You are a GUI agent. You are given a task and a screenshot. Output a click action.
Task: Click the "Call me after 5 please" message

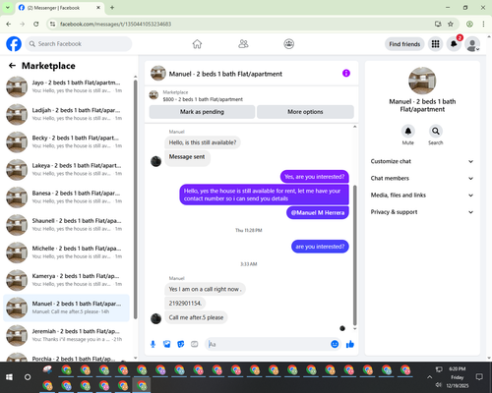pyautogui.click(x=196, y=317)
